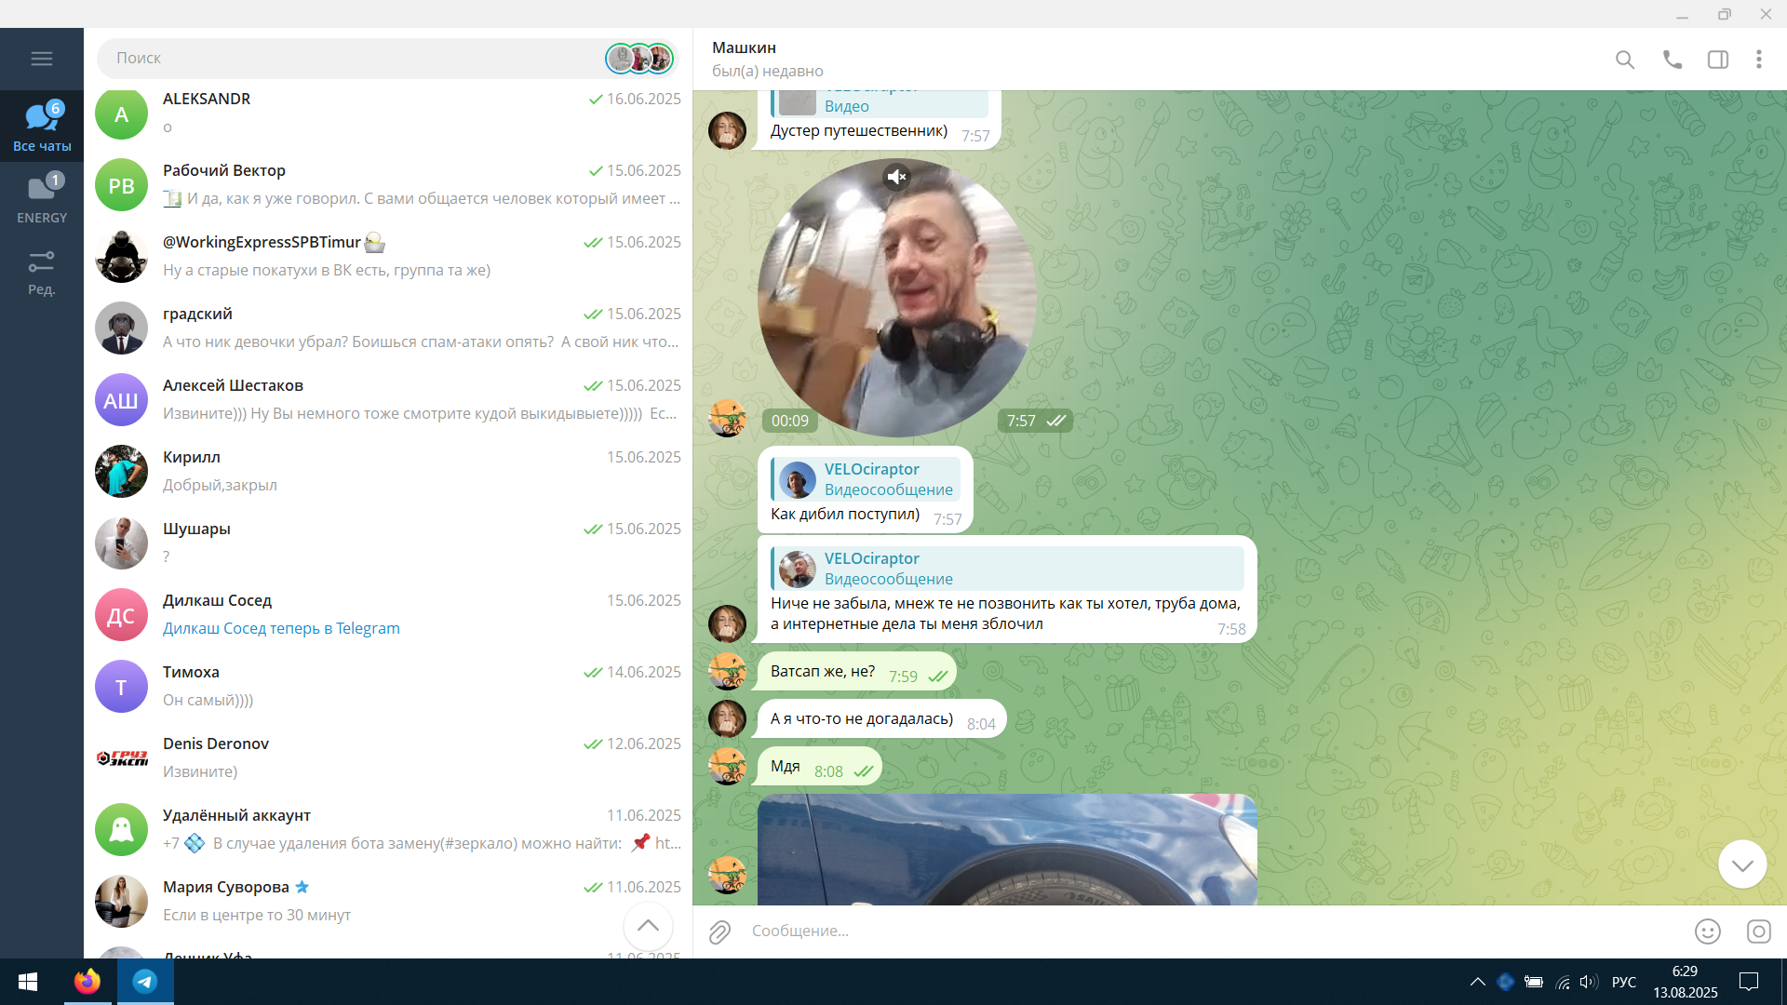Image resolution: width=1787 pixels, height=1005 pixels.
Task: Open the hamburger main menu
Action: (x=42, y=59)
